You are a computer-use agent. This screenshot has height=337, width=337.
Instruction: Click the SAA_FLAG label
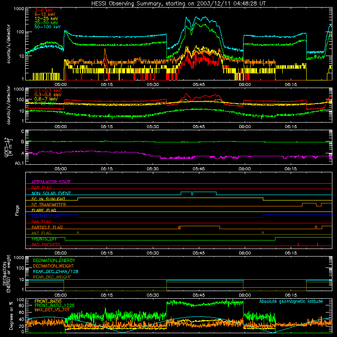pyautogui.click(x=41, y=222)
